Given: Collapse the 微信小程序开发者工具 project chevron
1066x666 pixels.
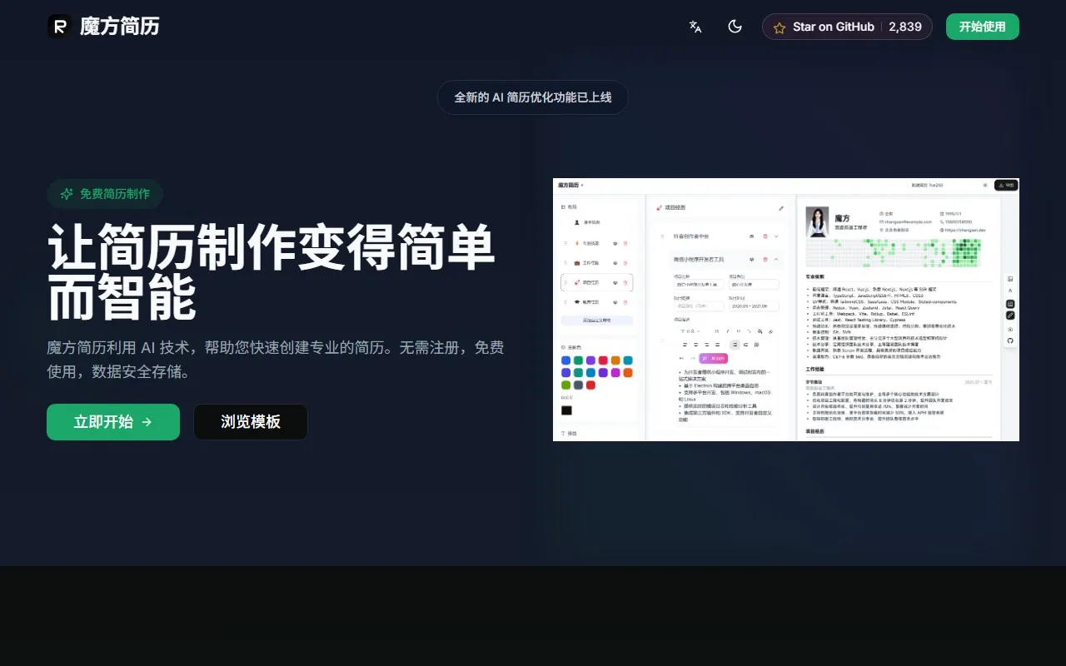Looking at the screenshot, I should click(776, 260).
